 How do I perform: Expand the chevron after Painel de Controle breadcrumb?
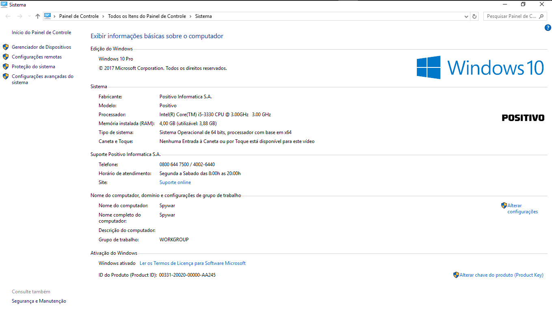pyautogui.click(x=103, y=16)
